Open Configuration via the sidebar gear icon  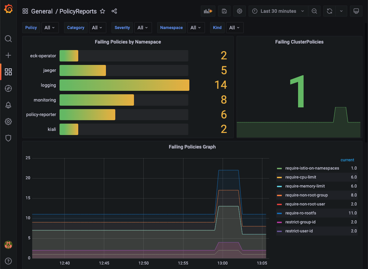pyautogui.click(x=8, y=122)
